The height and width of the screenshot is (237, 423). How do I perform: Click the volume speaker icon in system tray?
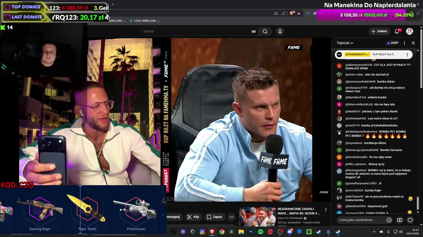tap(400, 232)
